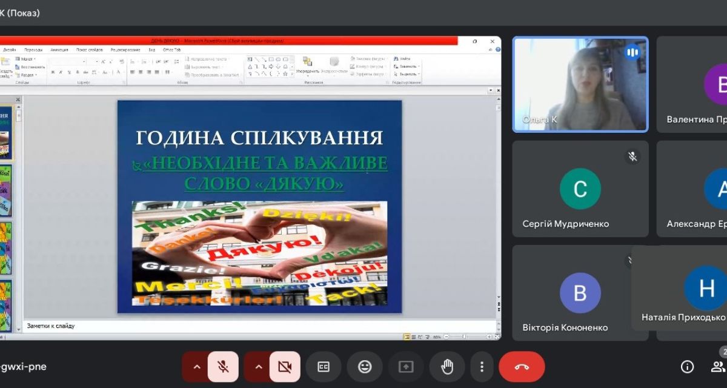Toggle closed captions with the CC button
727x388 pixels.
(324, 367)
